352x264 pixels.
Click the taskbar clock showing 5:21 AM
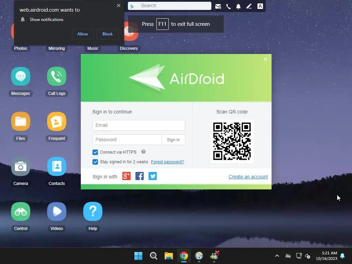pyautogui.click(x=327, y=256)
